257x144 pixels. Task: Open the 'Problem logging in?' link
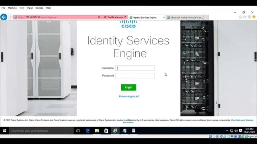coord(129,96)
